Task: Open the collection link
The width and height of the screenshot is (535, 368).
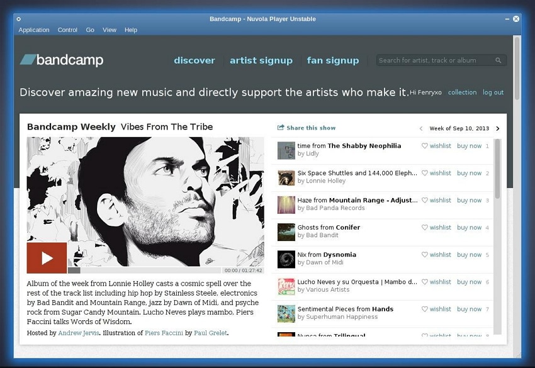Action: pos(463,92)
